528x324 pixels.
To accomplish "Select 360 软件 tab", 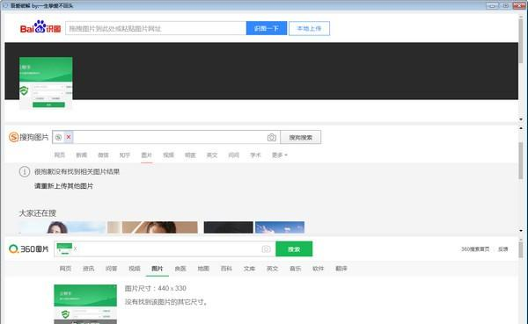I will (x=319, y=268).
